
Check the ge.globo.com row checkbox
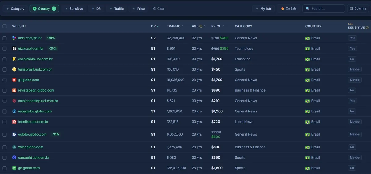(5, 168)
